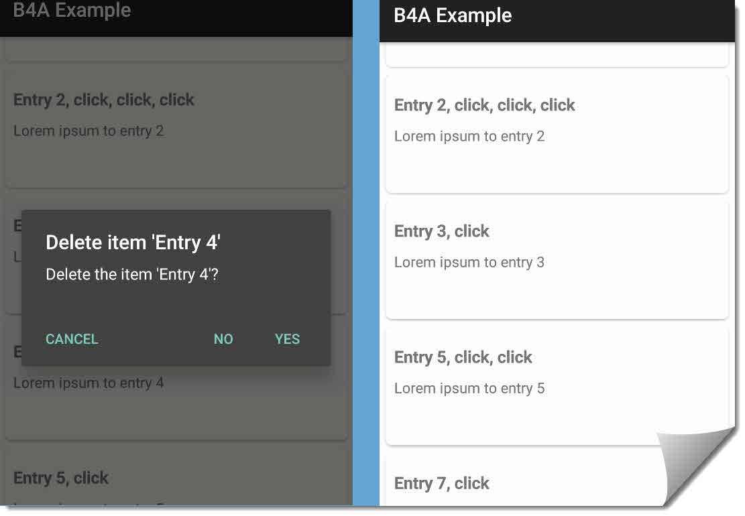Tap the dimmed "Entry 2, click, click, click" heading
Viewport: 745px width, 516px height.
[104, 100]
